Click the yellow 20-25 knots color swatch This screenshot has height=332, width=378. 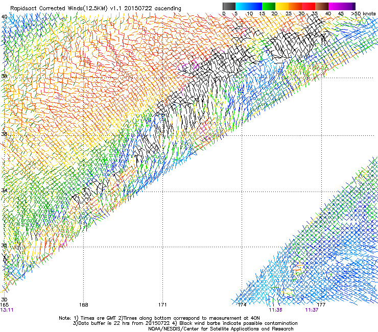pos(282,6)
